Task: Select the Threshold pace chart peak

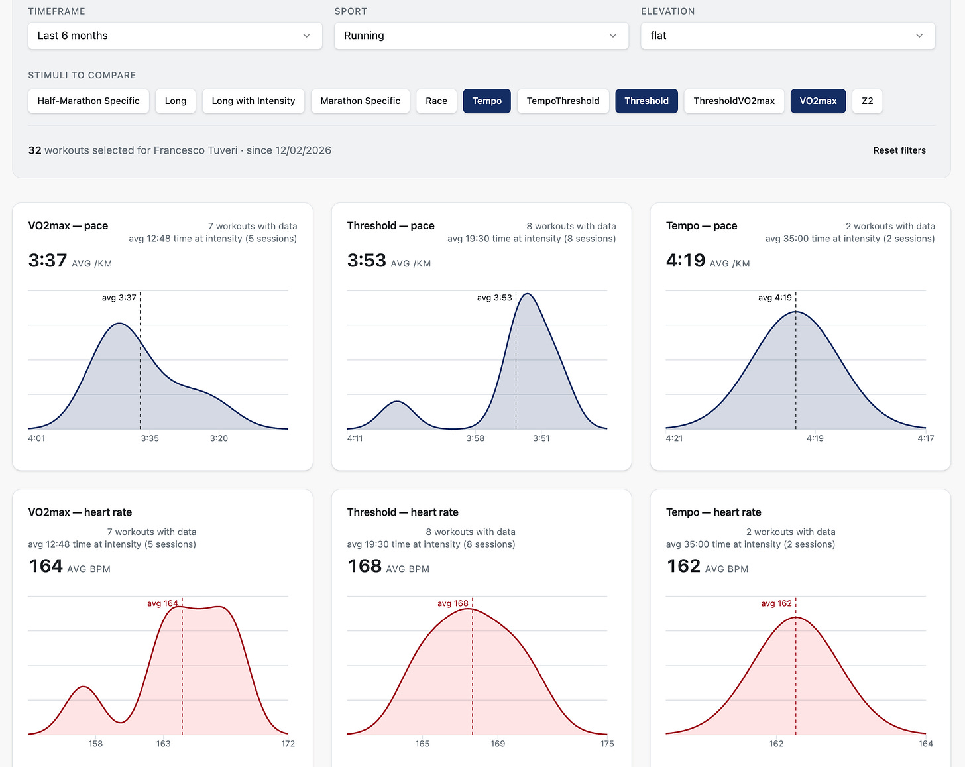Action: coord(528,294)
